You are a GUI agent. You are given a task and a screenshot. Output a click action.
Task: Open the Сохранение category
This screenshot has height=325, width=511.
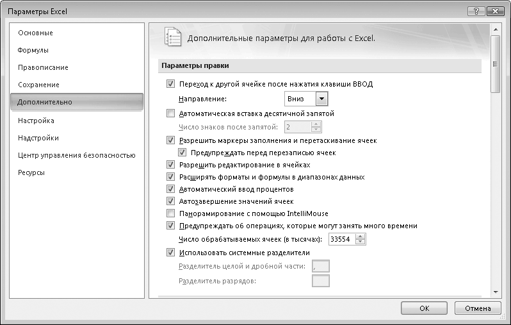(x=38, y=85)
